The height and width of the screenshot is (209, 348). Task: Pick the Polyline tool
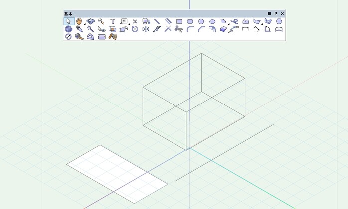[x=245, y=21]
